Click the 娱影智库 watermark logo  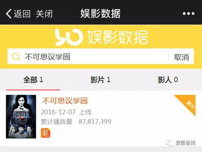(x=181, y=143)
